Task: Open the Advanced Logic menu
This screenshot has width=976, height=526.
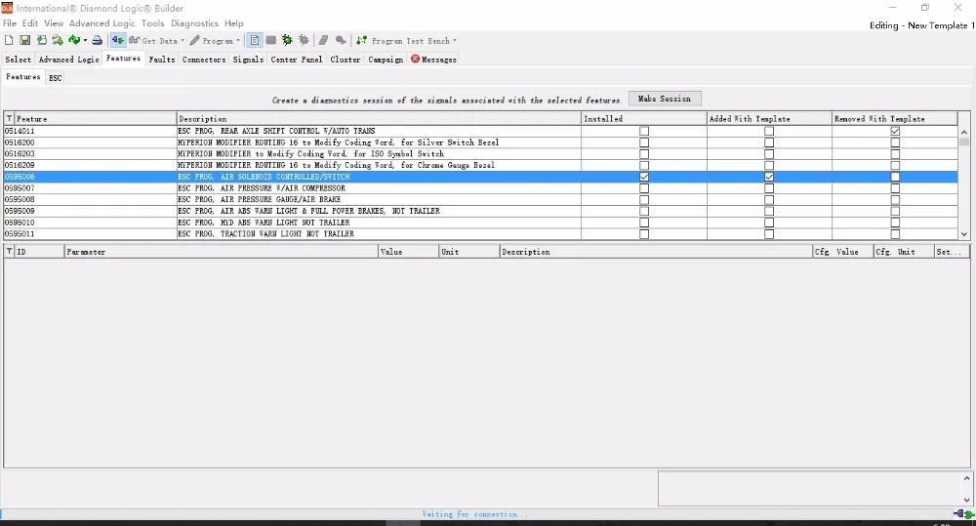Action: coord(102,23)
